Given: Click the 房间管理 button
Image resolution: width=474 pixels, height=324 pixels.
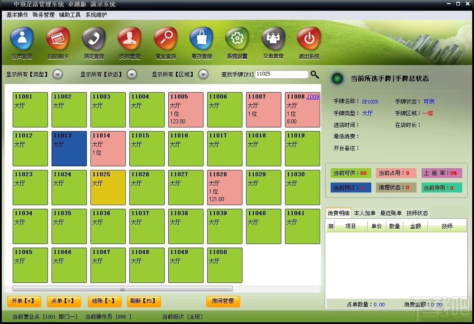Looking at the screenshot, I should (x=223, y=301).
